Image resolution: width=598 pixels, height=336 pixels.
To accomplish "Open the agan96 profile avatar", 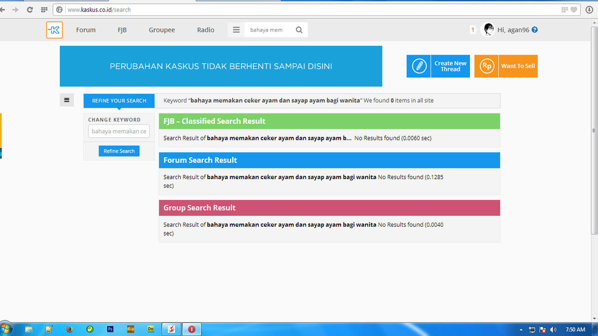I will click(488, 30).
